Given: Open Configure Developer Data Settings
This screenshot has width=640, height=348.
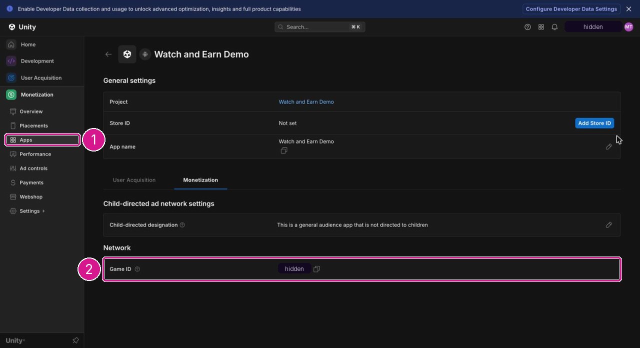Looking at the screenshot, I should tap(571, 9).
